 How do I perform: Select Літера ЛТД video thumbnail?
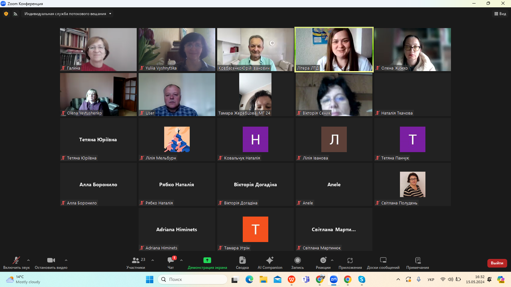334,49
